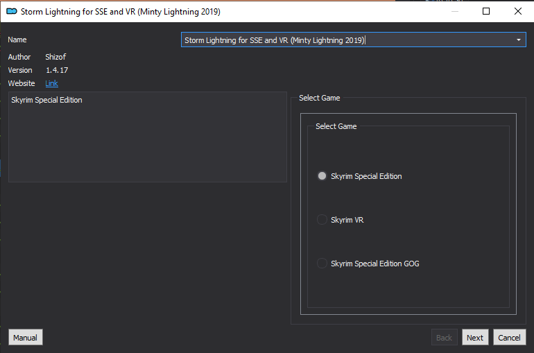
Task: Click the Mod Organizer icon in title bar
Action: coord(12,12)
